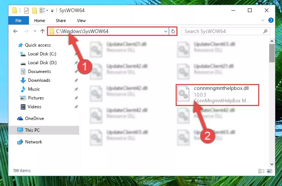Switch to the Home ribbon tab
This screenshot has width=282, height=186.
point(40,21)
